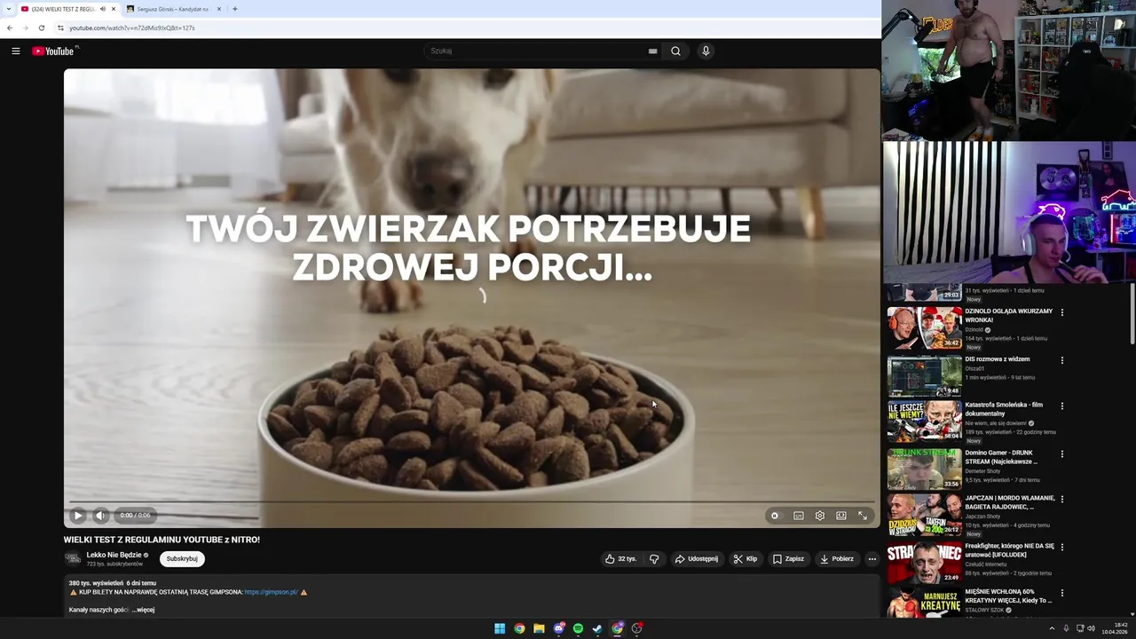This screenshot has height=639, width=1136.
Task: Click the address bar URL
Action: [x=132, y=28]
